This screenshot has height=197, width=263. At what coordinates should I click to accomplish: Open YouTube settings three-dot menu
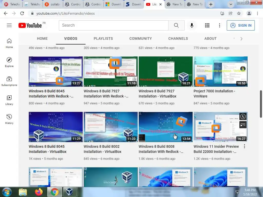[x=219, y=25]
